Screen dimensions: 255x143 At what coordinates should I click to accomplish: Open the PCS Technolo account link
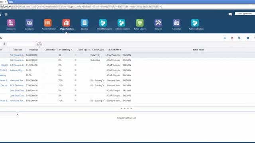click(17, 85)
